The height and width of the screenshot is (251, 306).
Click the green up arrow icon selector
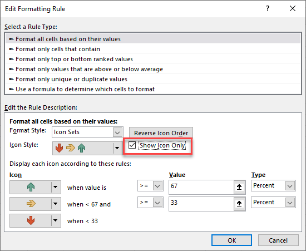35,187
